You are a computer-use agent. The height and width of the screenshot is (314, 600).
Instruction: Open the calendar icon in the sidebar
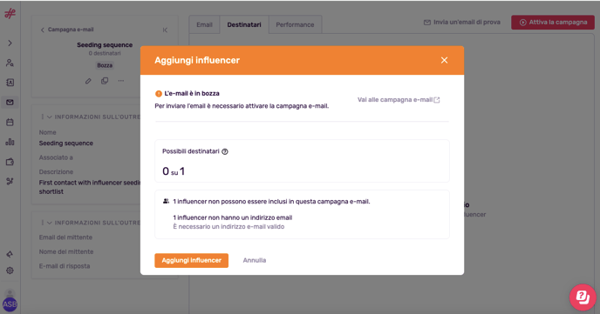[x=10, y=122]
